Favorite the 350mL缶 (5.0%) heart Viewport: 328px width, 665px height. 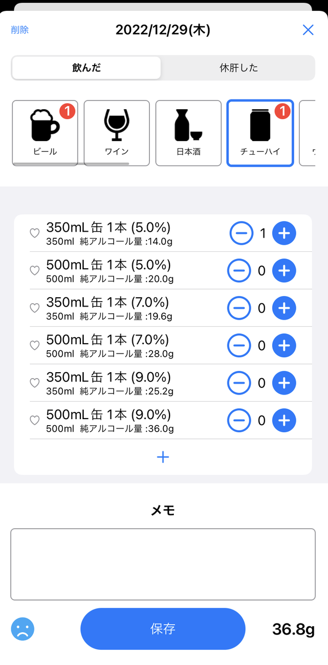tap(34, 233)
